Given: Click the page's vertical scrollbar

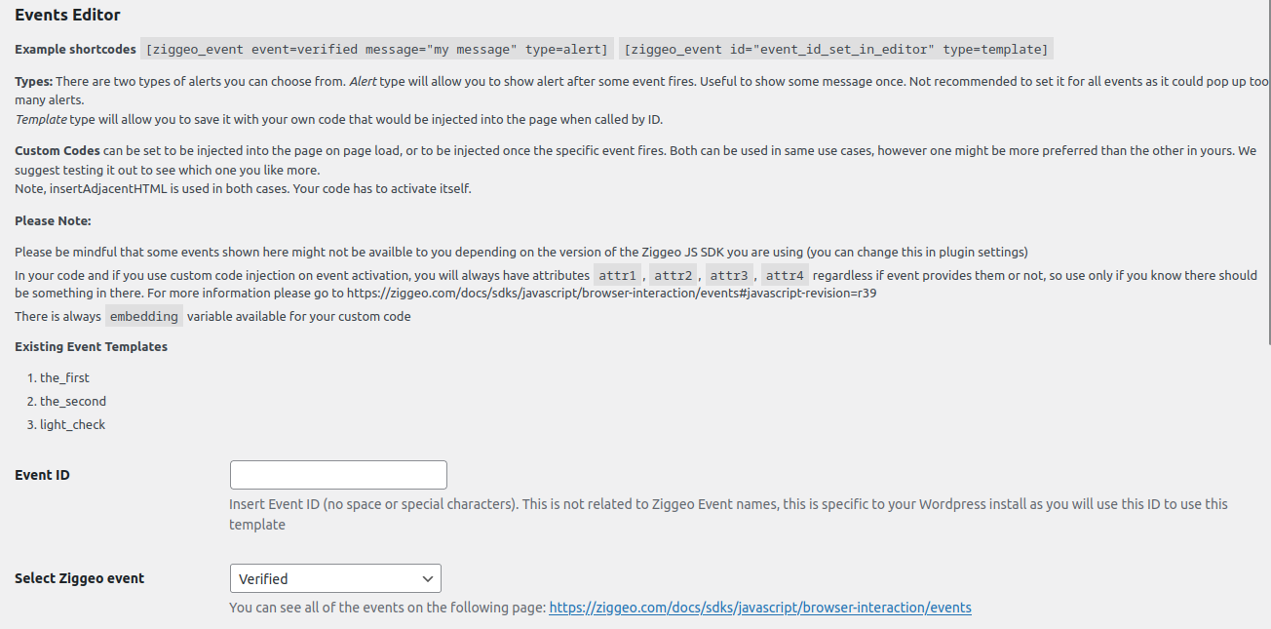Looking at the screenshot, I should (1267, 171).
